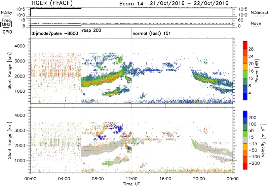Click the '16' tick on the power scale

tap(251, 71)
